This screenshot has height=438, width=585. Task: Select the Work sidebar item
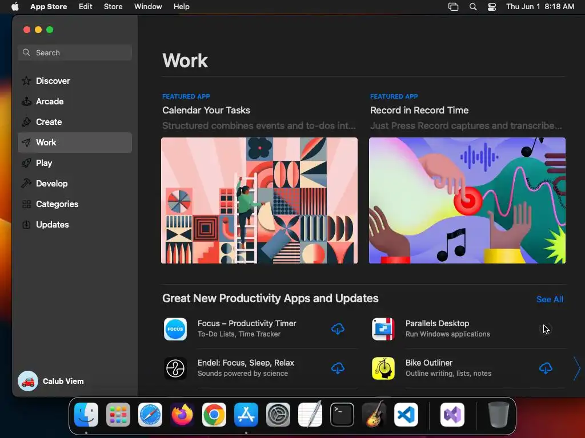tap(75, 142)
